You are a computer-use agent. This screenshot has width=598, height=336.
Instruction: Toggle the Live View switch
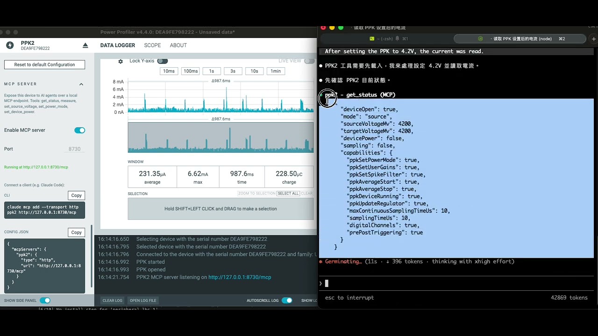point(309,61)
